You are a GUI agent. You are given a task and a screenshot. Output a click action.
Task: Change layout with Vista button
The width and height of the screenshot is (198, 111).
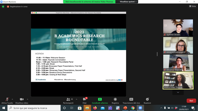point(192,6)
